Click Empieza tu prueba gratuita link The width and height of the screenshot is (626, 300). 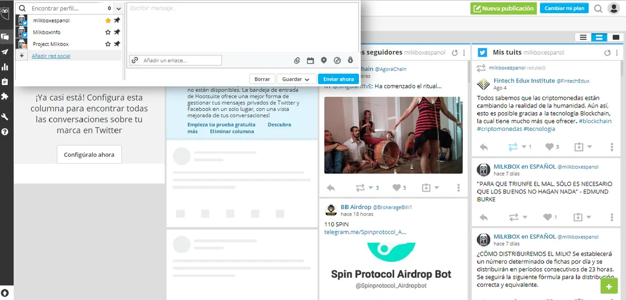tap(222, 125)
